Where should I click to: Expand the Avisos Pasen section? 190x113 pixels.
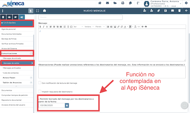tap(31, 78)
